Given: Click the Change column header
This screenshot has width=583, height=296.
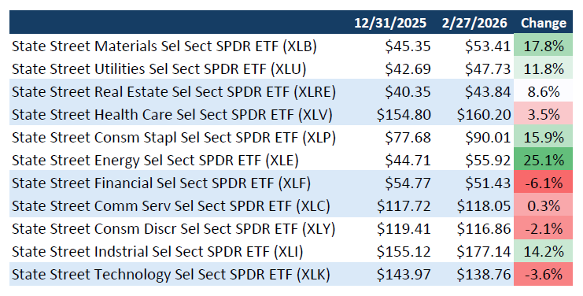Looking at the screenshot, I should click(543, 23).
